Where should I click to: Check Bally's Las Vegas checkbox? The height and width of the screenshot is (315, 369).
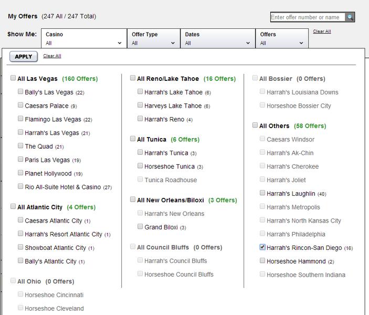point(20,91)
